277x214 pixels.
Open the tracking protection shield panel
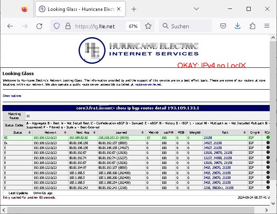[57, 26]
